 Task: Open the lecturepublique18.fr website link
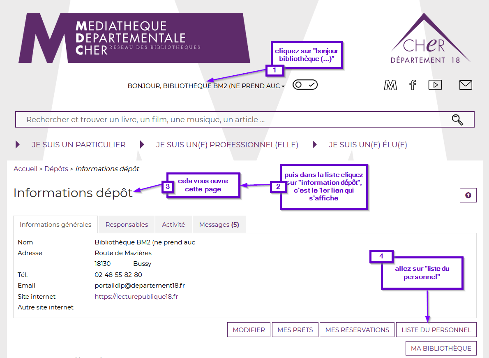[x=136, y=296]
